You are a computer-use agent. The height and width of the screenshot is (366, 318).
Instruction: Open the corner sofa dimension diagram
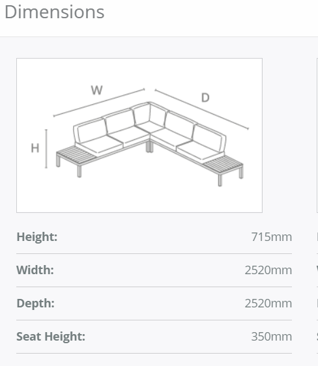point(139,135)
